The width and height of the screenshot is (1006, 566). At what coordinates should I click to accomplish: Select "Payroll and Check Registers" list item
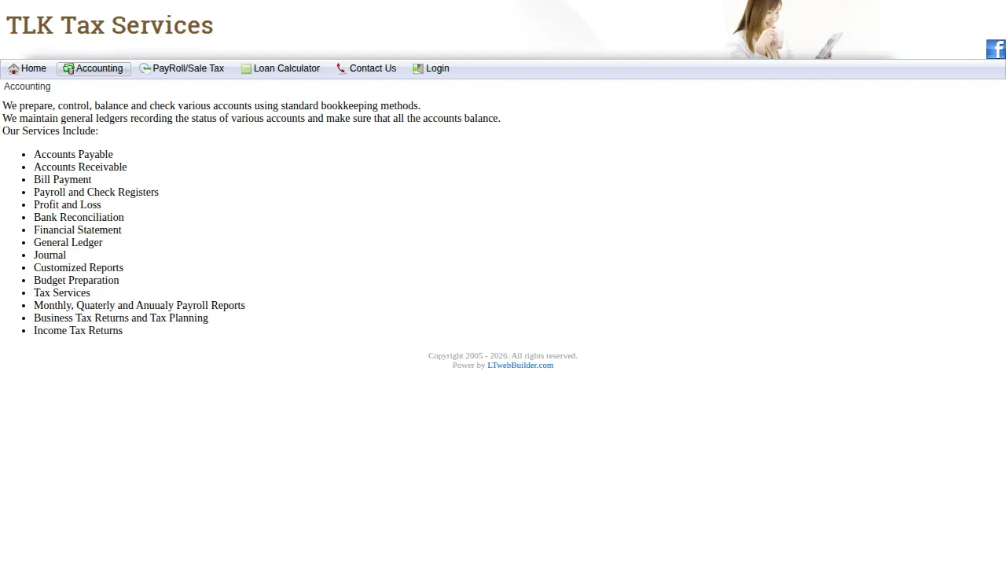tap(96, 192)
